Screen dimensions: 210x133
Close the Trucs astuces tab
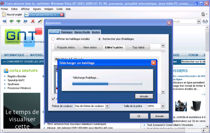coord(62,15)
